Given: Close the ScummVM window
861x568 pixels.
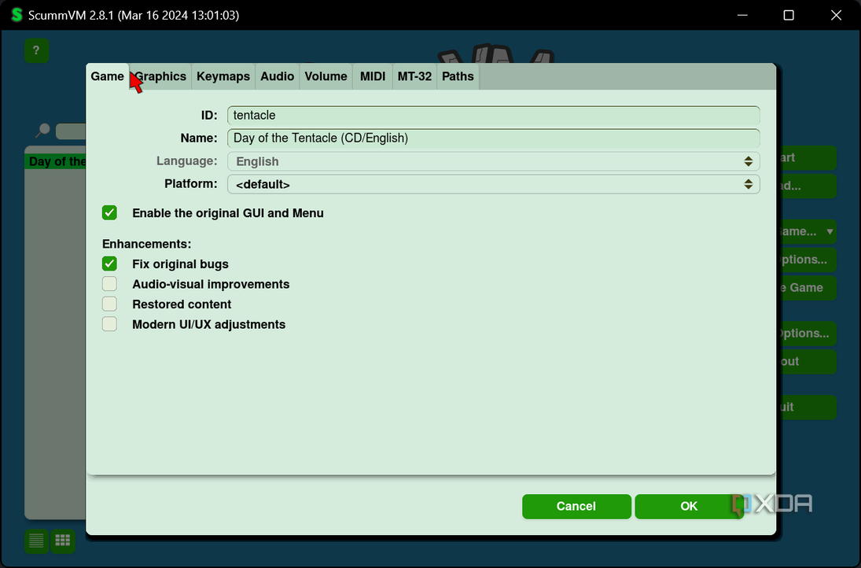Looking at the screenshot, I should [x=836, y=15].
